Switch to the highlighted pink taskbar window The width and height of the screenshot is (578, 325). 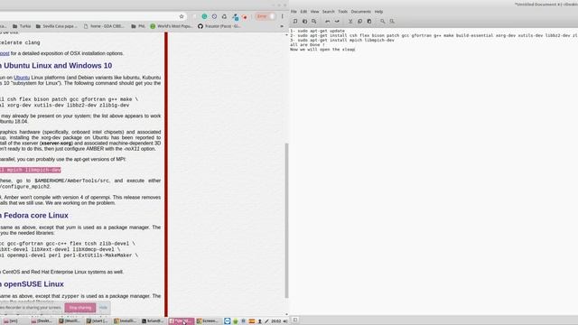click(181, 321)
